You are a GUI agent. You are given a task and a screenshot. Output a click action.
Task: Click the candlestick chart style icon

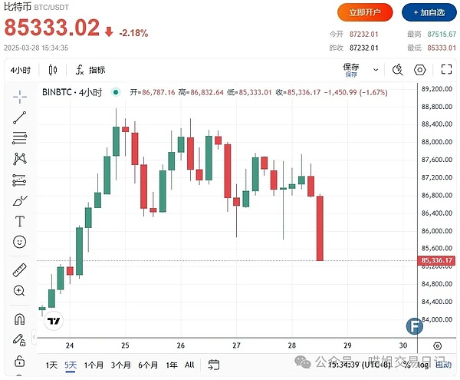[53, 70]
